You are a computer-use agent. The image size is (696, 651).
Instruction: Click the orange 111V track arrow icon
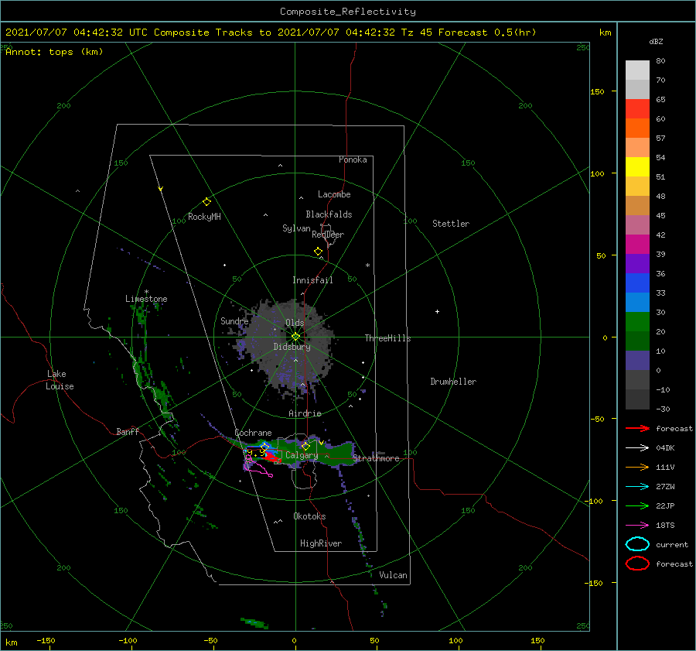pyautogui.click(x=637, y=467)
